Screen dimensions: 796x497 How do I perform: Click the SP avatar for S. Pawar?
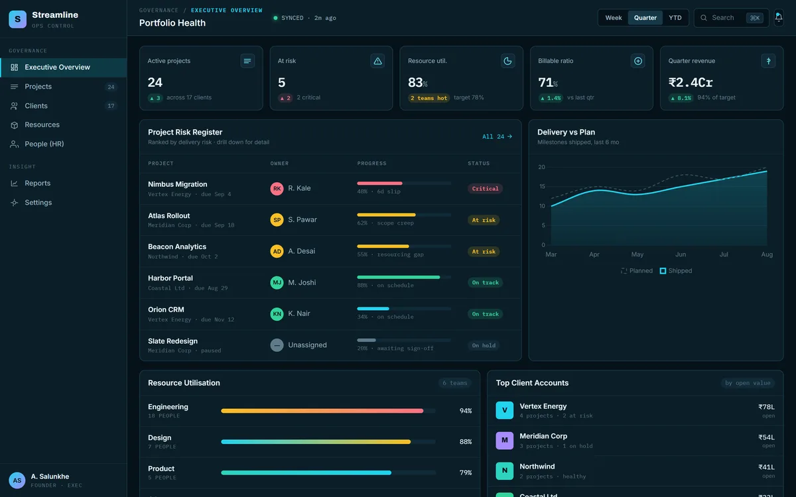[277, 220]
